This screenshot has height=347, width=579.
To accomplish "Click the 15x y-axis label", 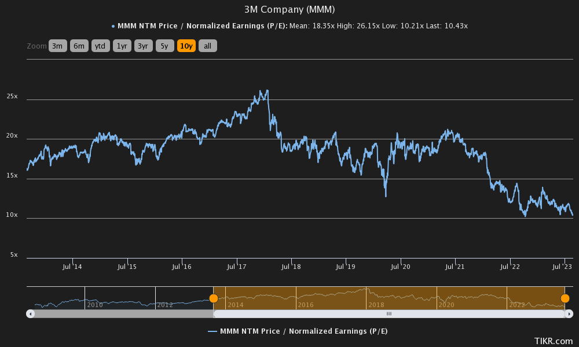I will (x=12, y=176).
